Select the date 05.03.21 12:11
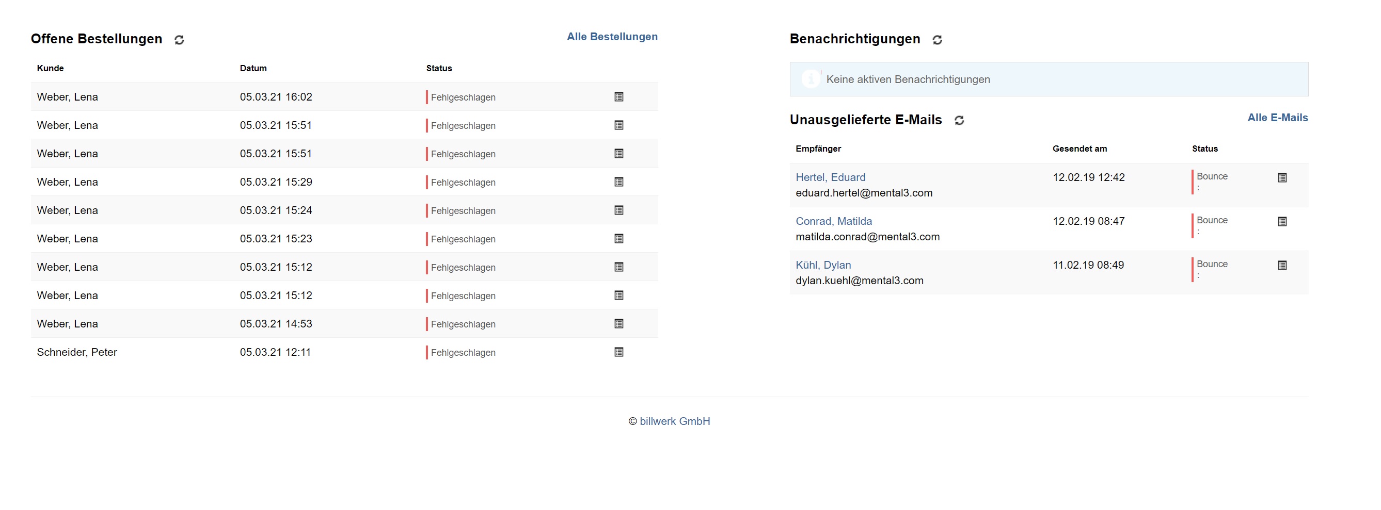This screenshot has height=510, width=1381. click(276, 353)
